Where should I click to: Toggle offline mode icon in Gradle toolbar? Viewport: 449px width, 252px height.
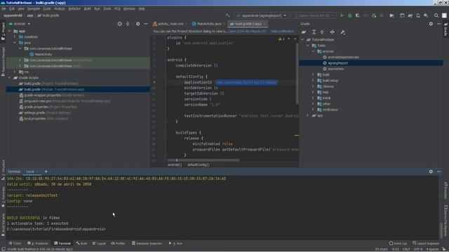click(332, 32)
